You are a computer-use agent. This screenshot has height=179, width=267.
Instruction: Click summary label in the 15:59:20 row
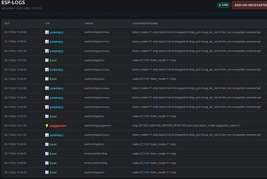pyautogui.click(x=56, y=32)
